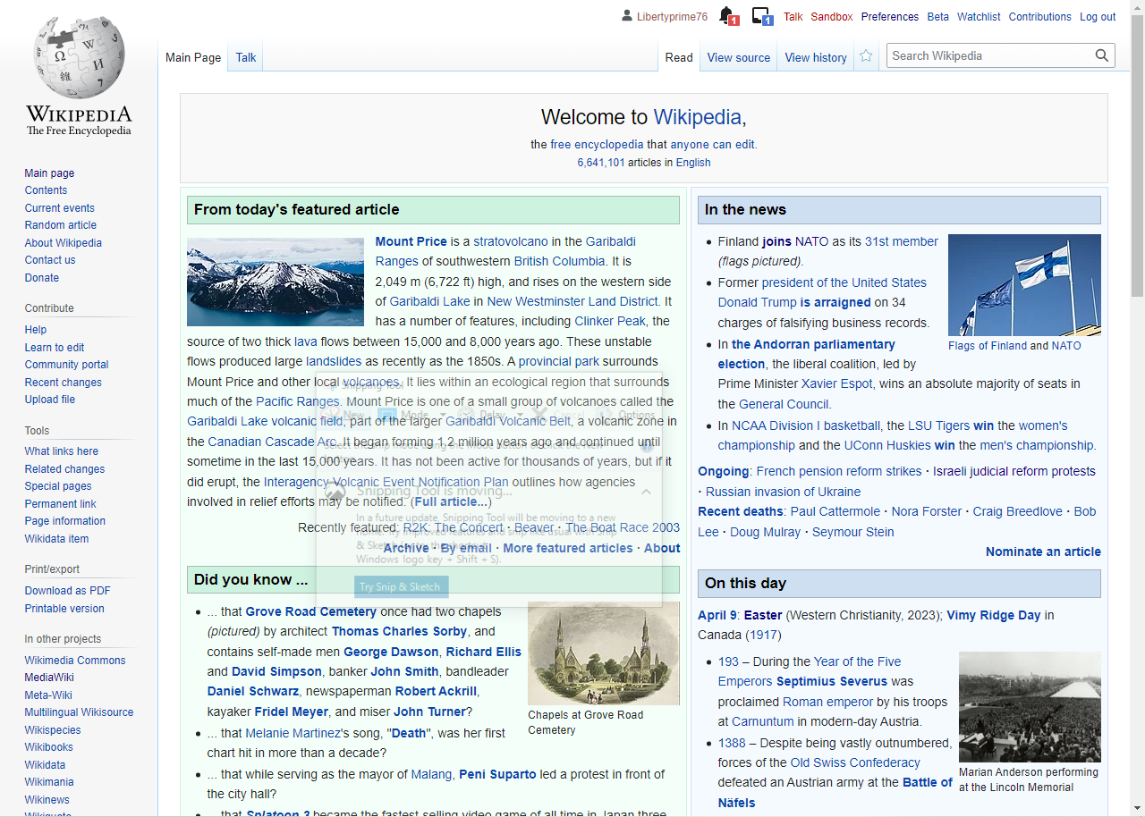Viewport: 1145px width, 817px height.
Task: Click the Donate sidebar link
Action: (42, 278)
